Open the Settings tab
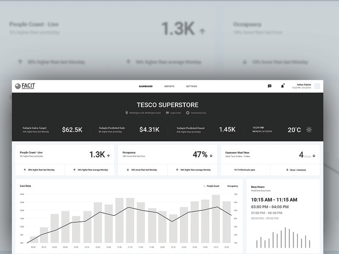The width and height of the screenshot is (339, 254). point(192,86)
